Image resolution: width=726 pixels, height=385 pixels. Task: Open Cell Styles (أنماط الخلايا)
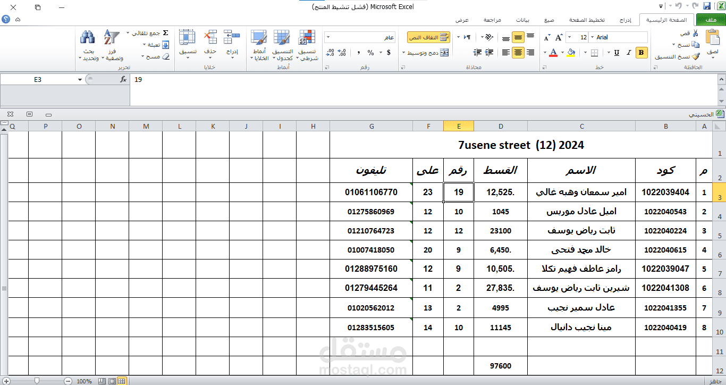(259, 45)
